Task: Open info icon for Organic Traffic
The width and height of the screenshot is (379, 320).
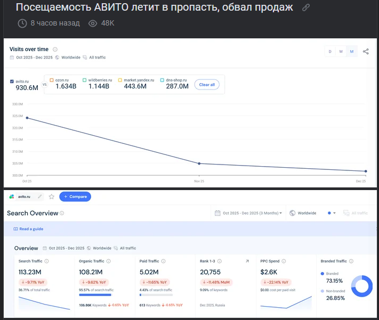Action: click(109, 261)
